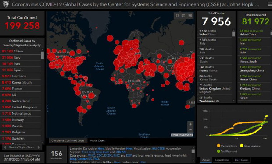This screenshot has width=272, height=164.
Task: Click the 3 122 deaths Hubei China entry
Action: [215, 33]
